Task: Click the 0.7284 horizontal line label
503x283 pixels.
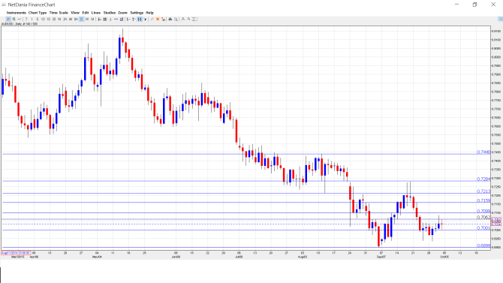Action: (x=483, y=179)
